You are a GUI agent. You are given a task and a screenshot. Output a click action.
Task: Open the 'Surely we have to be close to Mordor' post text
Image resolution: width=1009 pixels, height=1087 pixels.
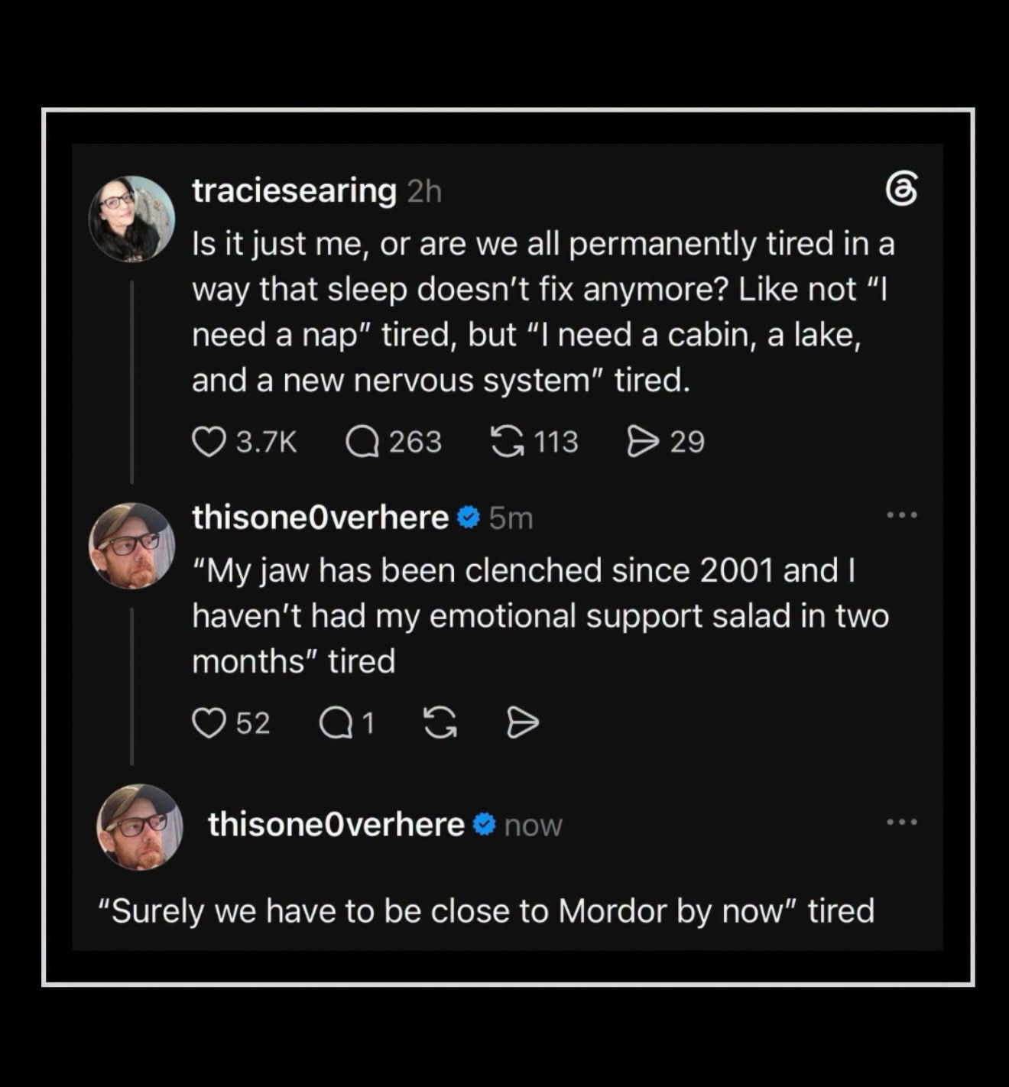(x=486, y=911)
